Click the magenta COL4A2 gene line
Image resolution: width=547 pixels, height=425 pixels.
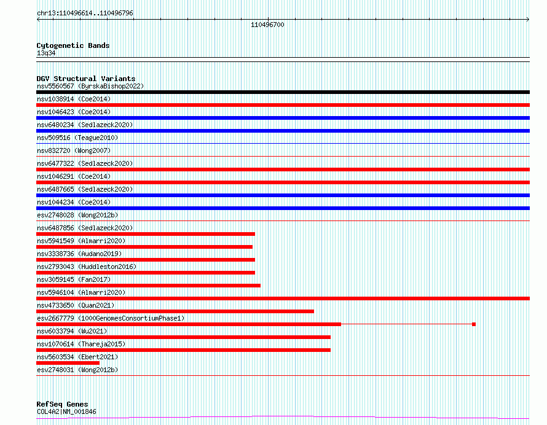[x=283, y=417]
